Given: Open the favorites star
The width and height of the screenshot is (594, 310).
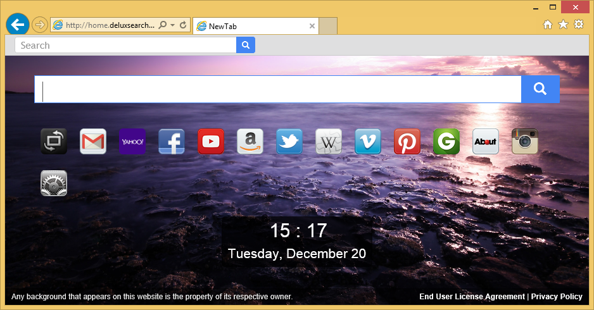Looking at the screenshot, I should (564, 25).
